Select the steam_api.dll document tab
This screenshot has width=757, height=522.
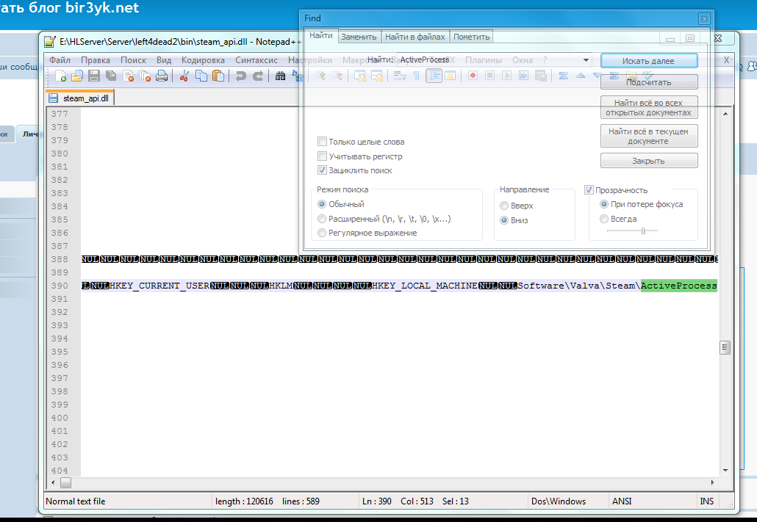80,98
